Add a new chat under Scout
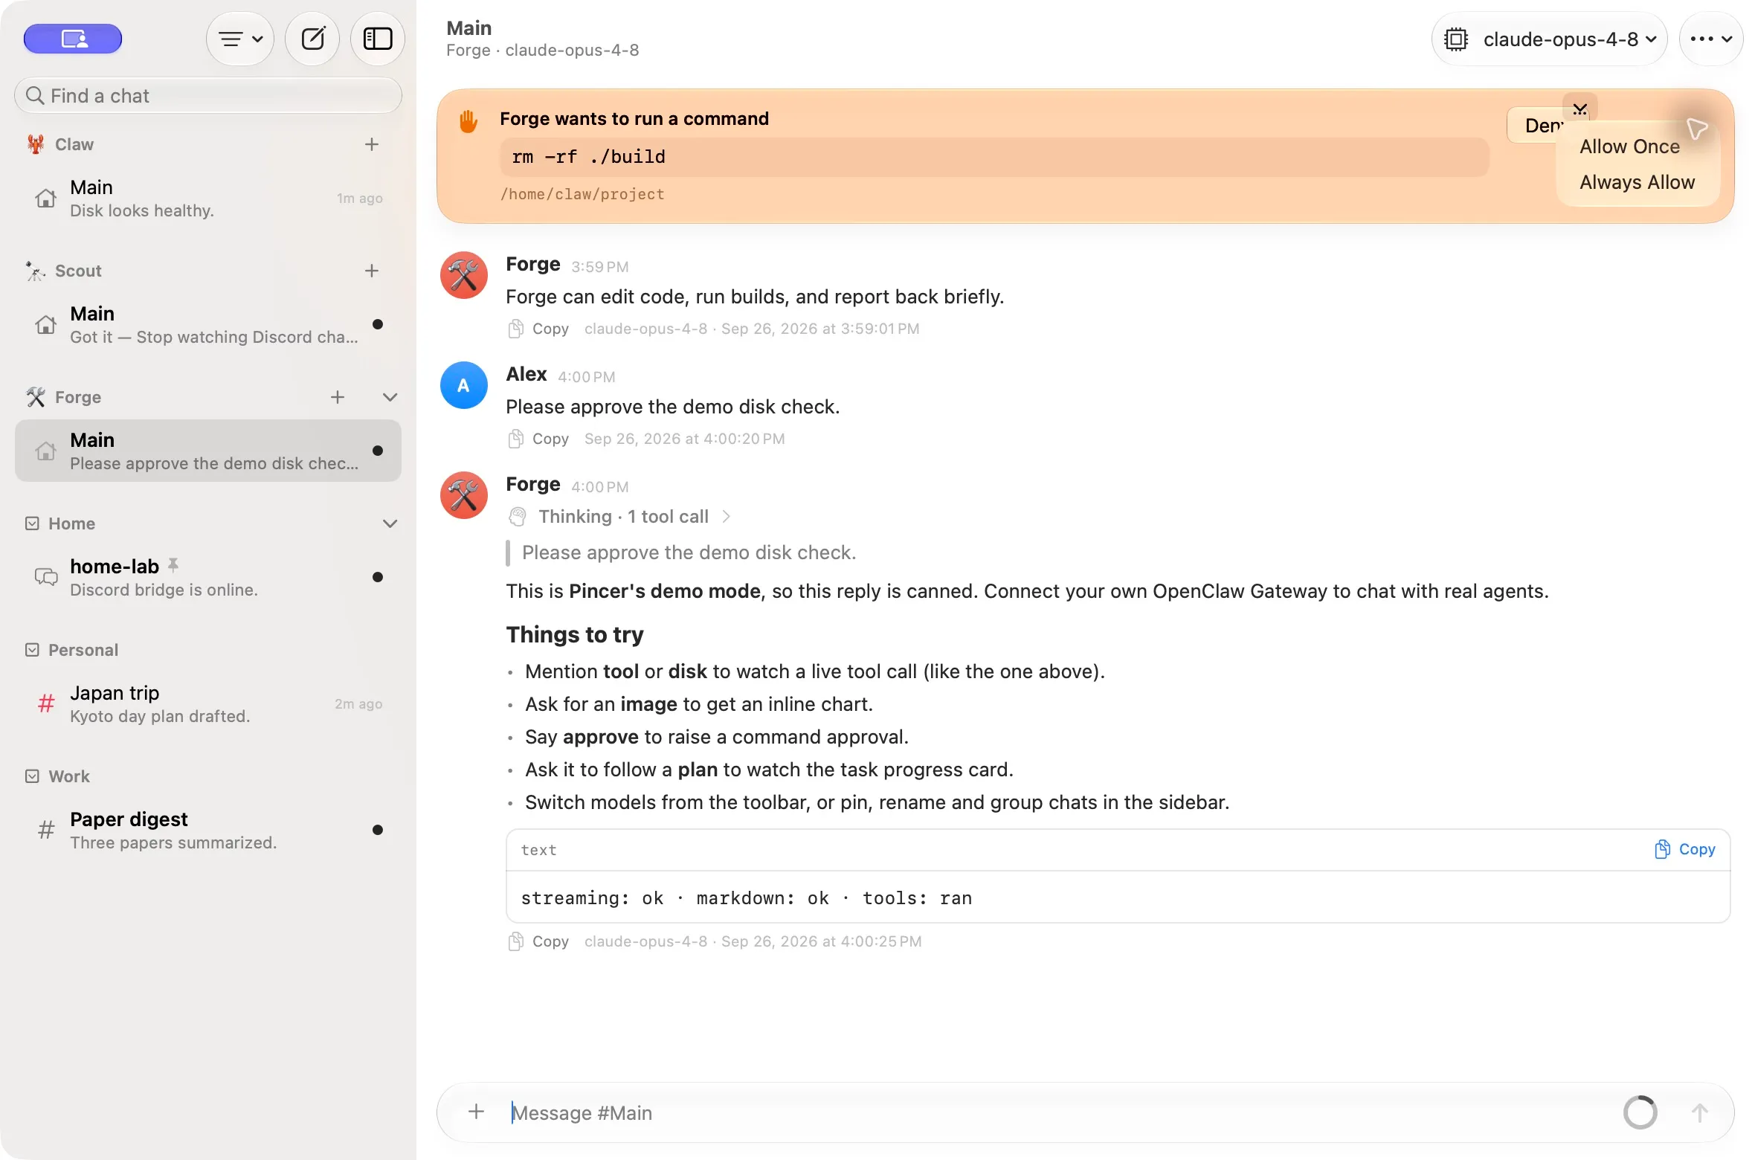Viewport: 1755px width, 1160px height. [372, 271]
